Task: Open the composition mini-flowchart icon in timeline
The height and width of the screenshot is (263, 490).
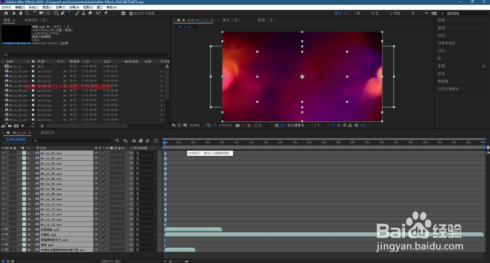Action: tap(117, 141)
